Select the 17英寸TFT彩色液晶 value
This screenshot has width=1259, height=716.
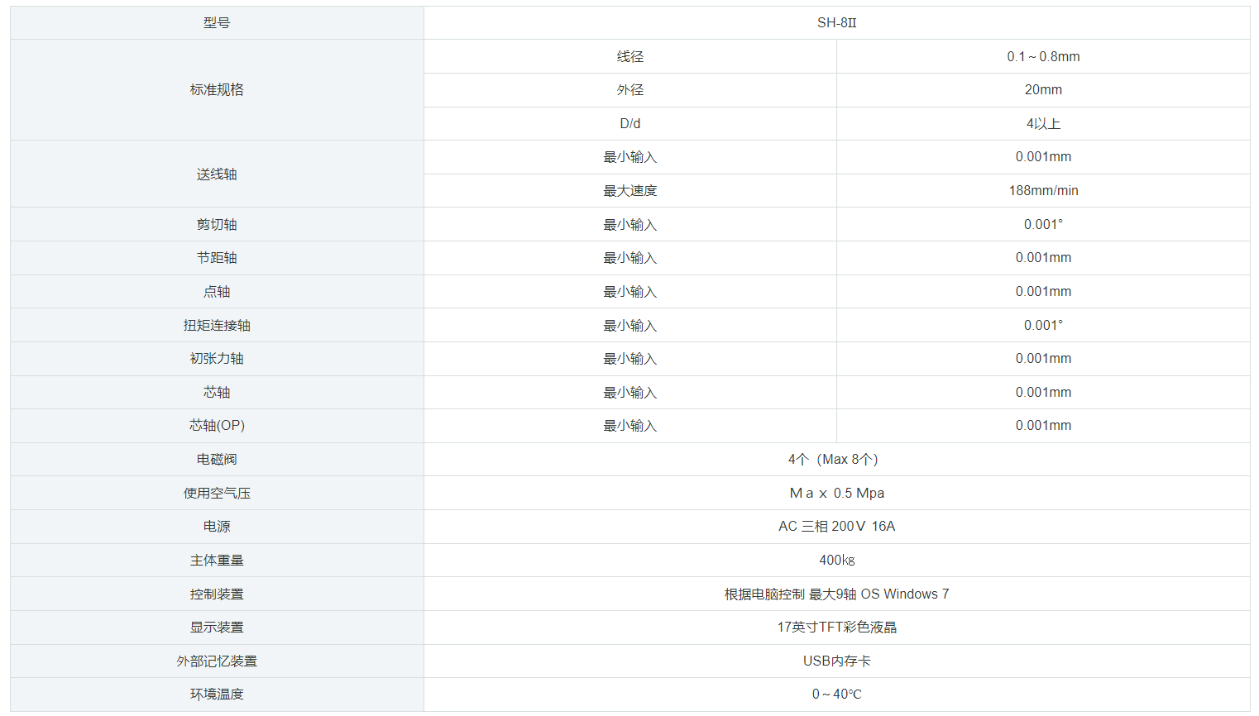click(836, 628)
